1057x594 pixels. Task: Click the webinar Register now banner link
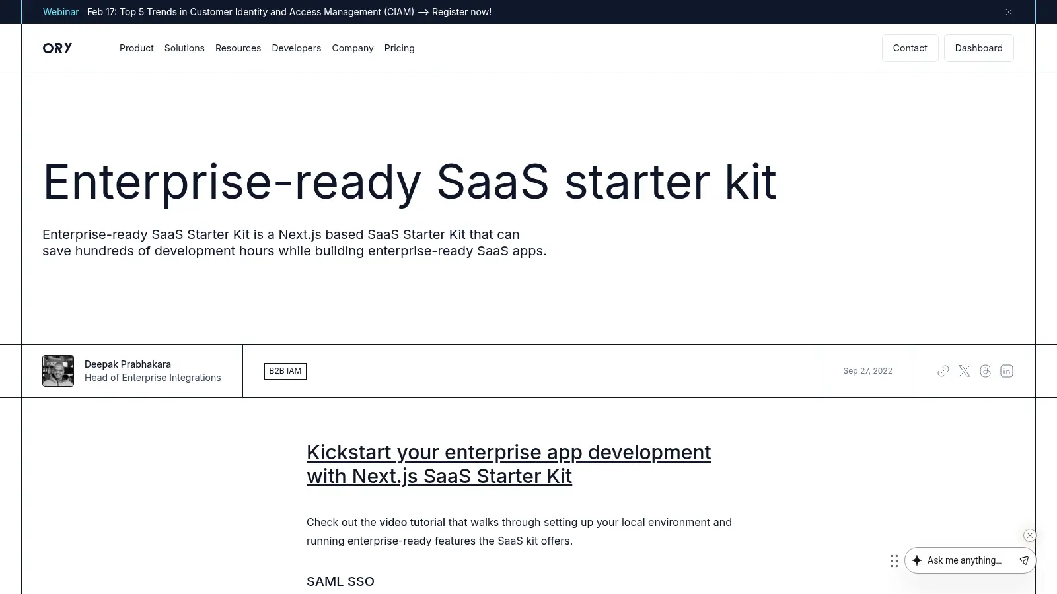[289, 12]
